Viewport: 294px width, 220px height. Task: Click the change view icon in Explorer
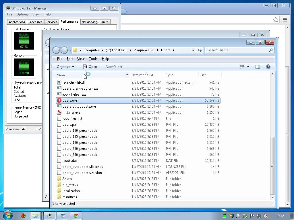pos(242,67)
